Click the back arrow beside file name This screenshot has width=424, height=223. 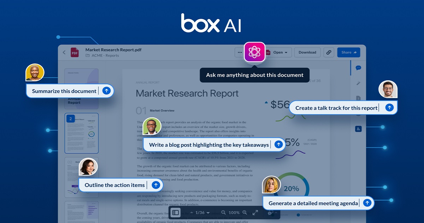(64, 52)
